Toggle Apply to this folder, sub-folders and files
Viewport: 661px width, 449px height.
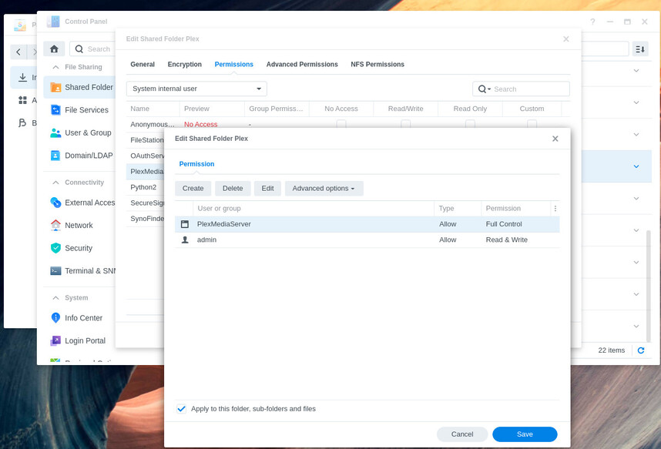(x=181, y=409)
